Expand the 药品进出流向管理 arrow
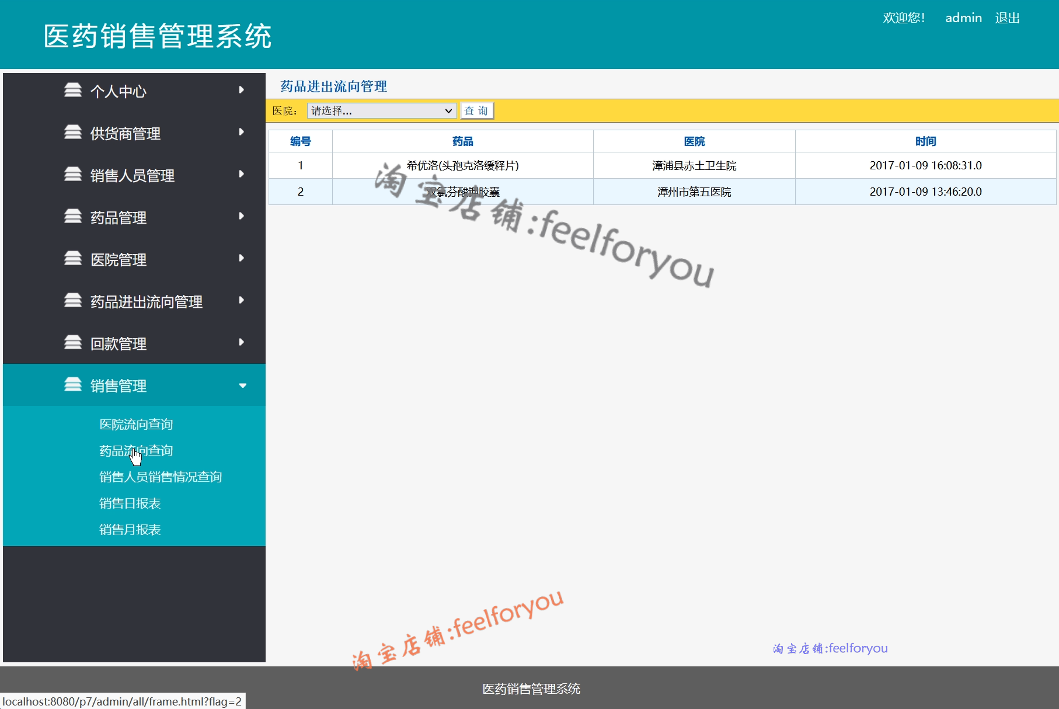This screenshot has width=1059, height=709. click(242, 300)
